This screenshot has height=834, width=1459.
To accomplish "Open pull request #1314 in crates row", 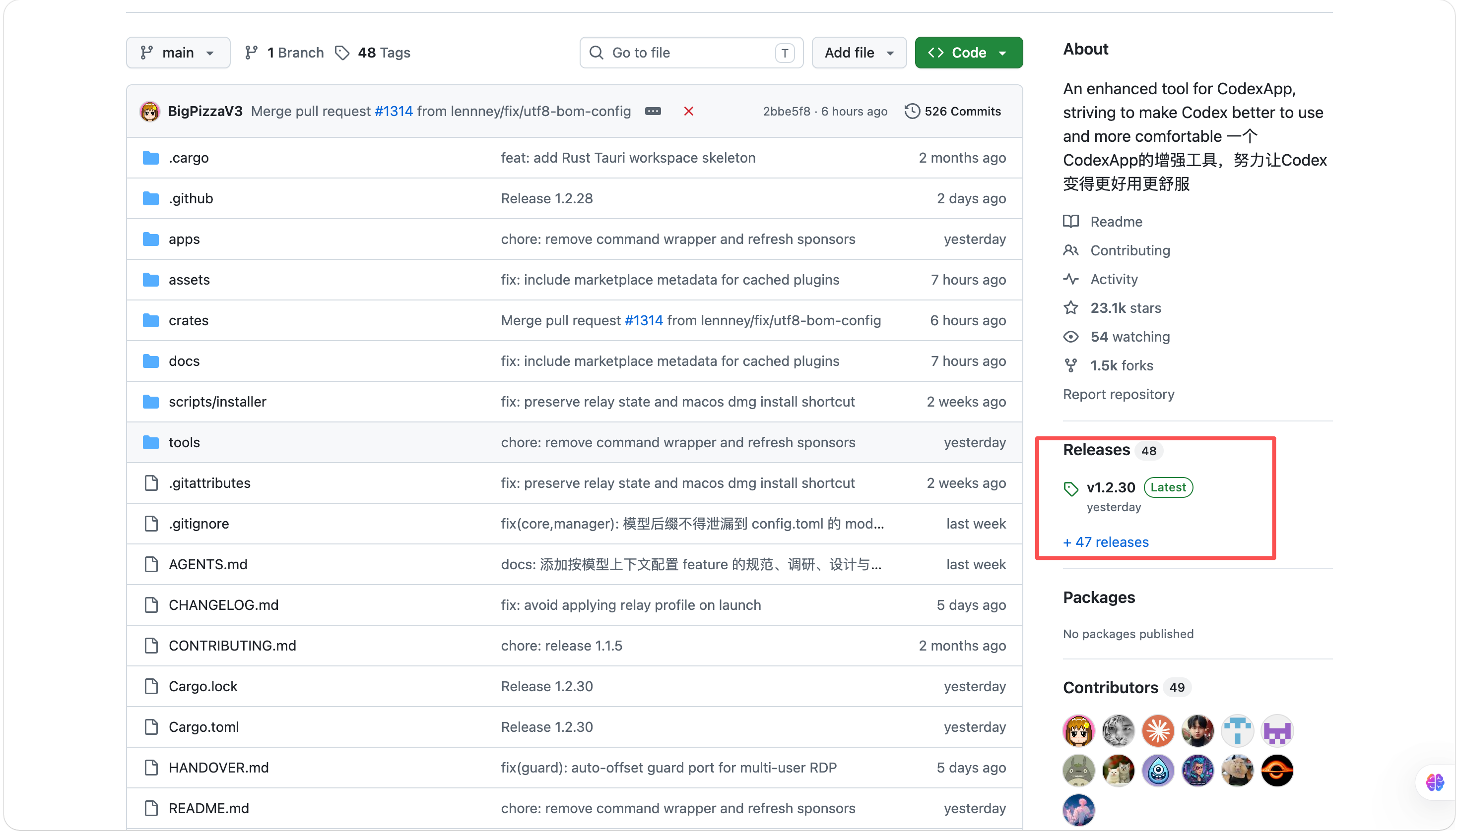I will click(644, 320).
